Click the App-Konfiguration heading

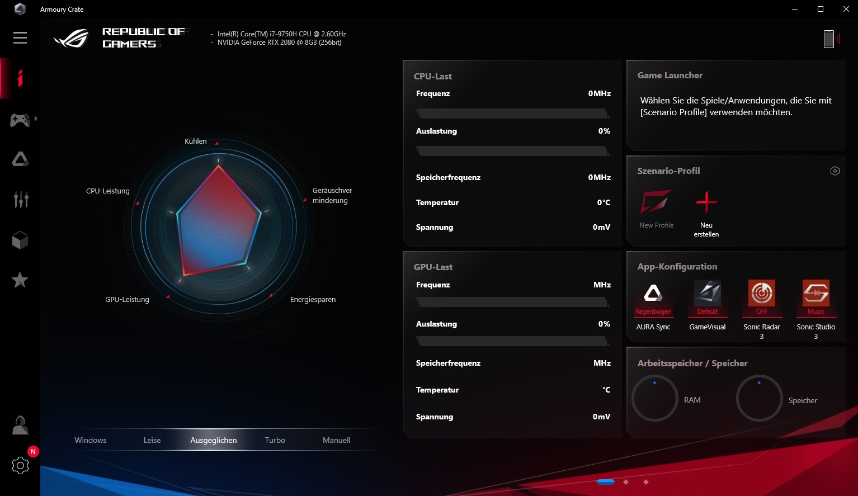677,267
